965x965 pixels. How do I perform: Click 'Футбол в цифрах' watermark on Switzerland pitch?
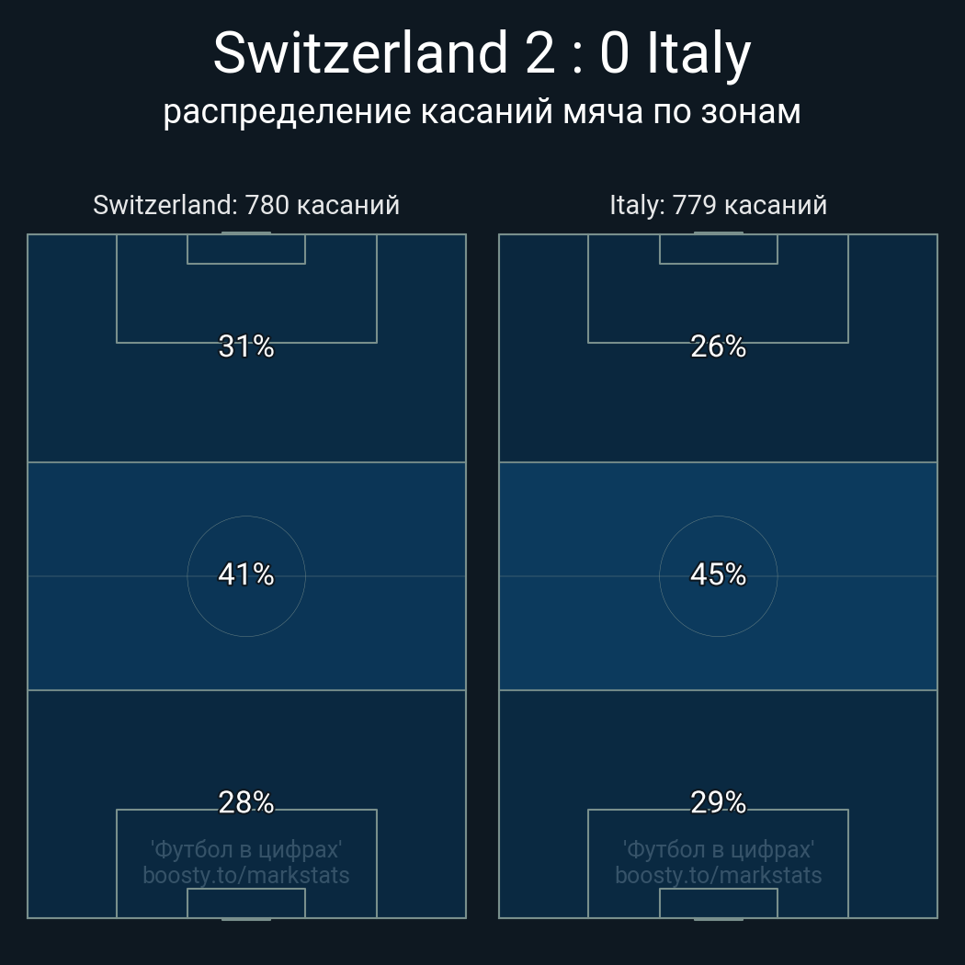coord(246,849)
